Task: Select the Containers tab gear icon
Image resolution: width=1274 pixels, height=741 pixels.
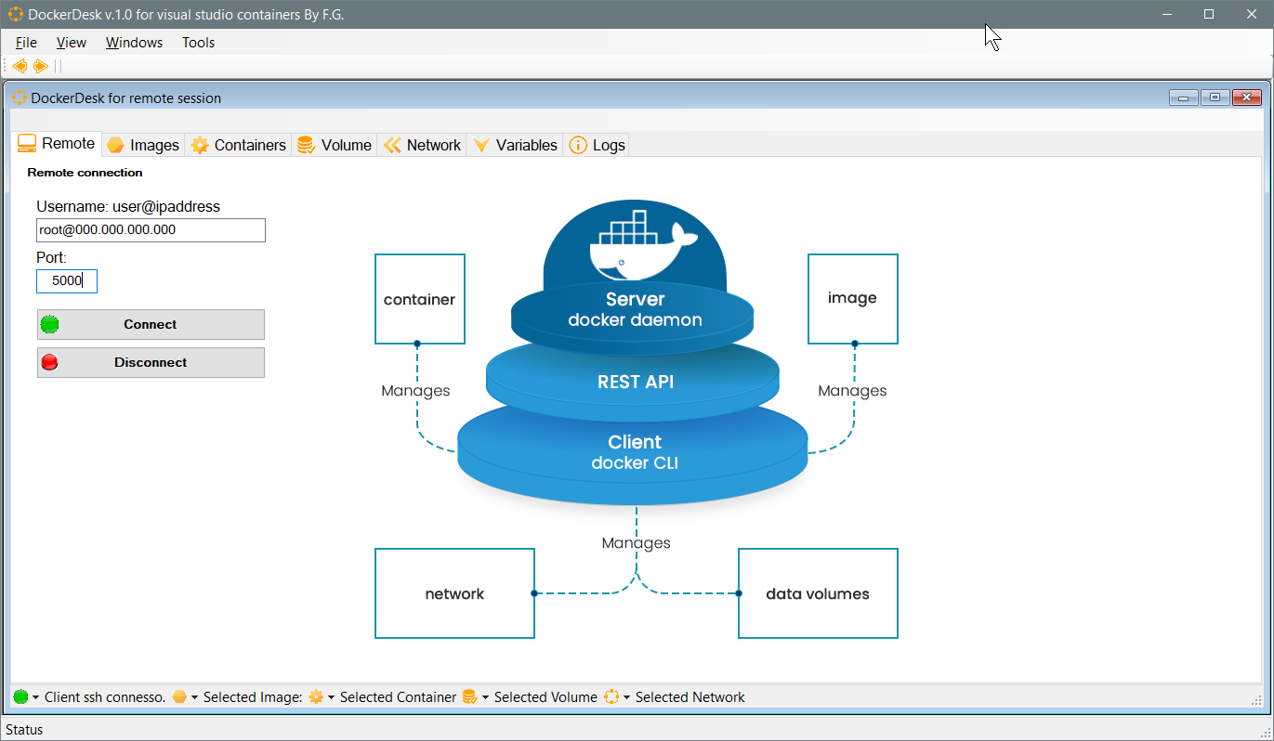Action: coord(200,145)
